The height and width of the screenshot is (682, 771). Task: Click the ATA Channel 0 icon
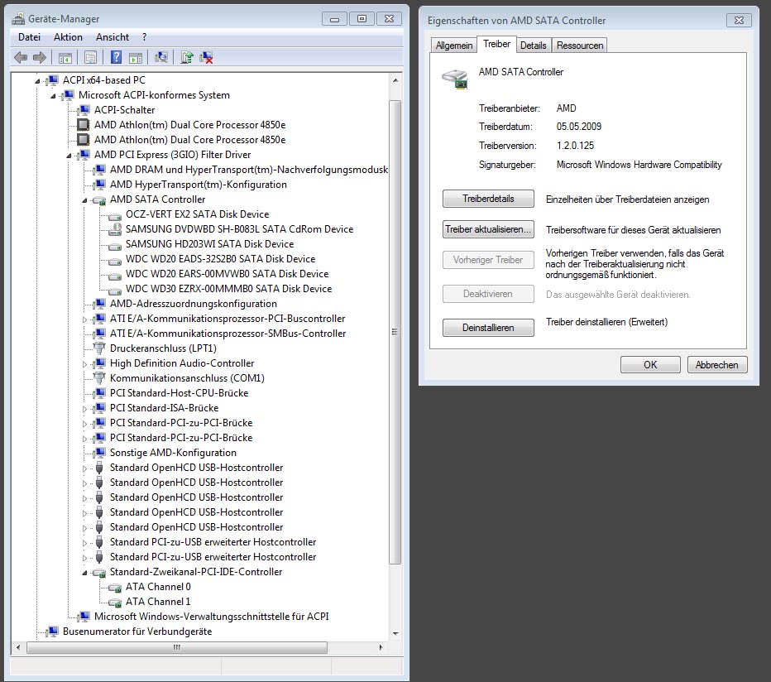point(115,587)
